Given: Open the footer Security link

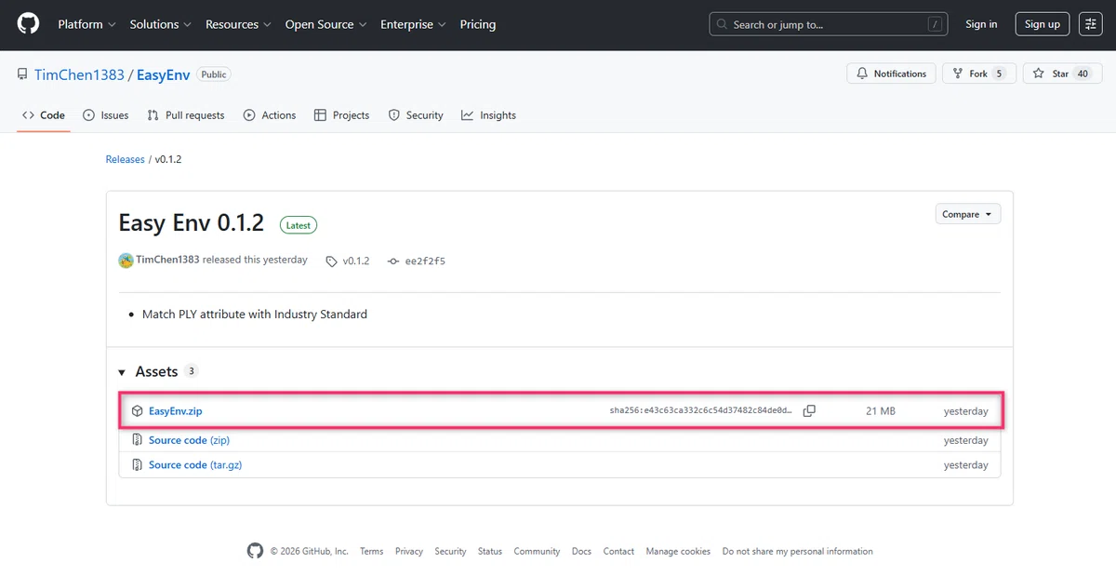Looking at the screenshot, I should [450, 551].
